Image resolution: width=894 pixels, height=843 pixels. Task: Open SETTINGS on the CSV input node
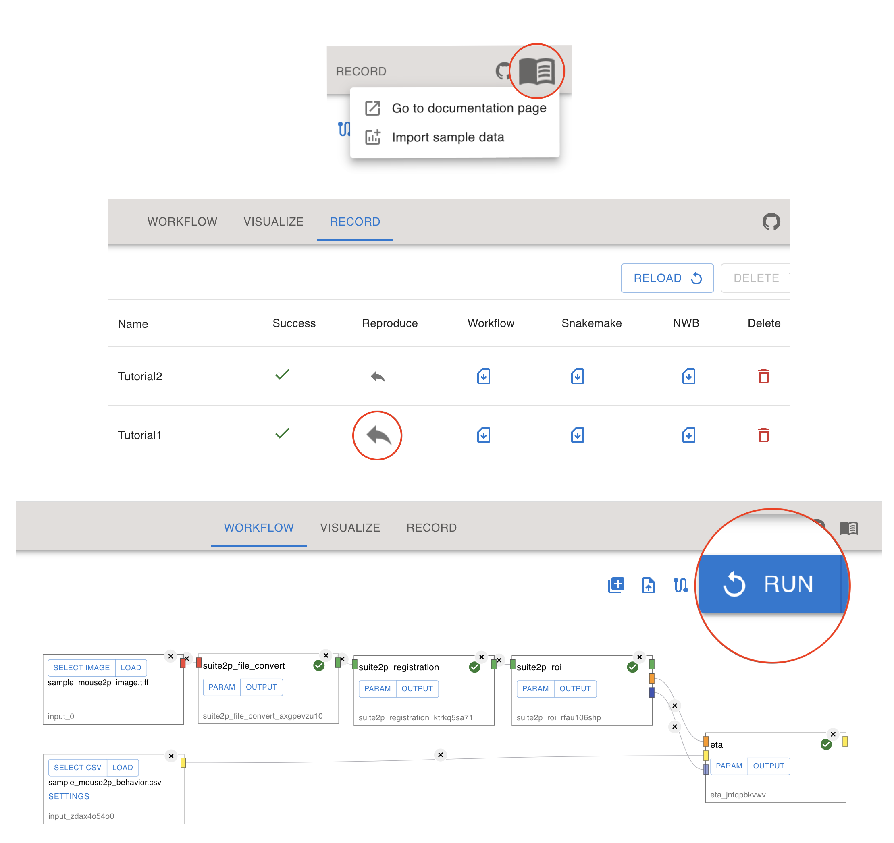(x=69, y=796)
